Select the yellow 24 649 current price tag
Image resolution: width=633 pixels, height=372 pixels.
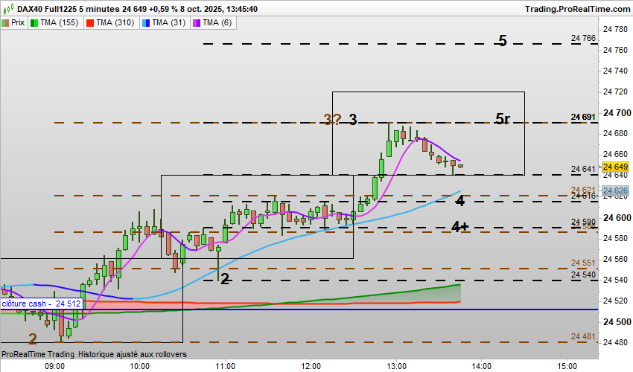pyautogui.click(x=615, y=167)
